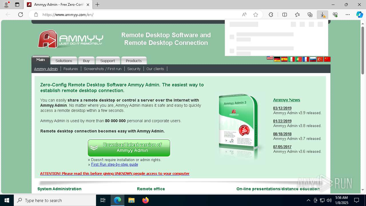Open Ammyy News heading link
The height and width of the screenshot is (206, 366).
click(287, 100)
